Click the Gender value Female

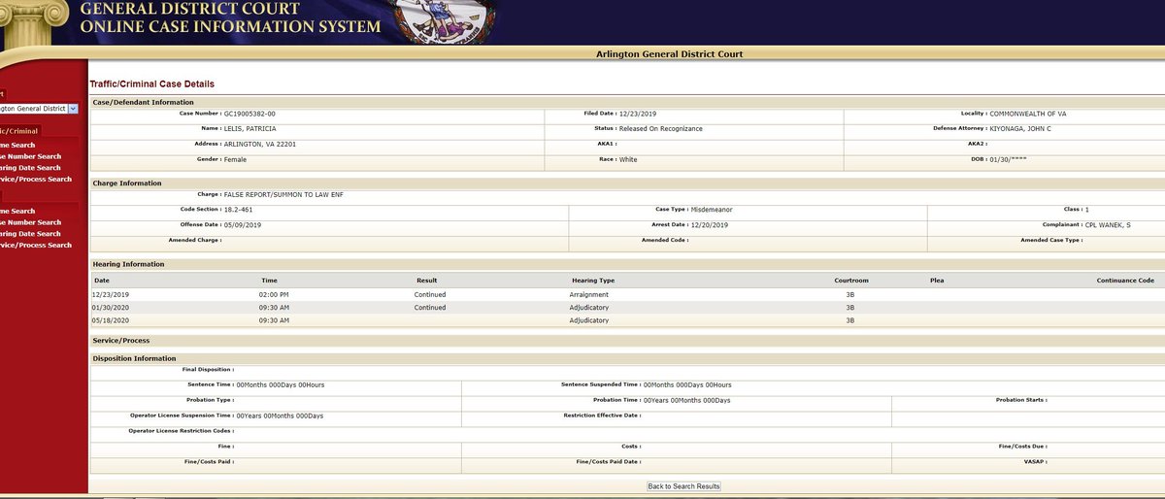(x=235, y=159)
